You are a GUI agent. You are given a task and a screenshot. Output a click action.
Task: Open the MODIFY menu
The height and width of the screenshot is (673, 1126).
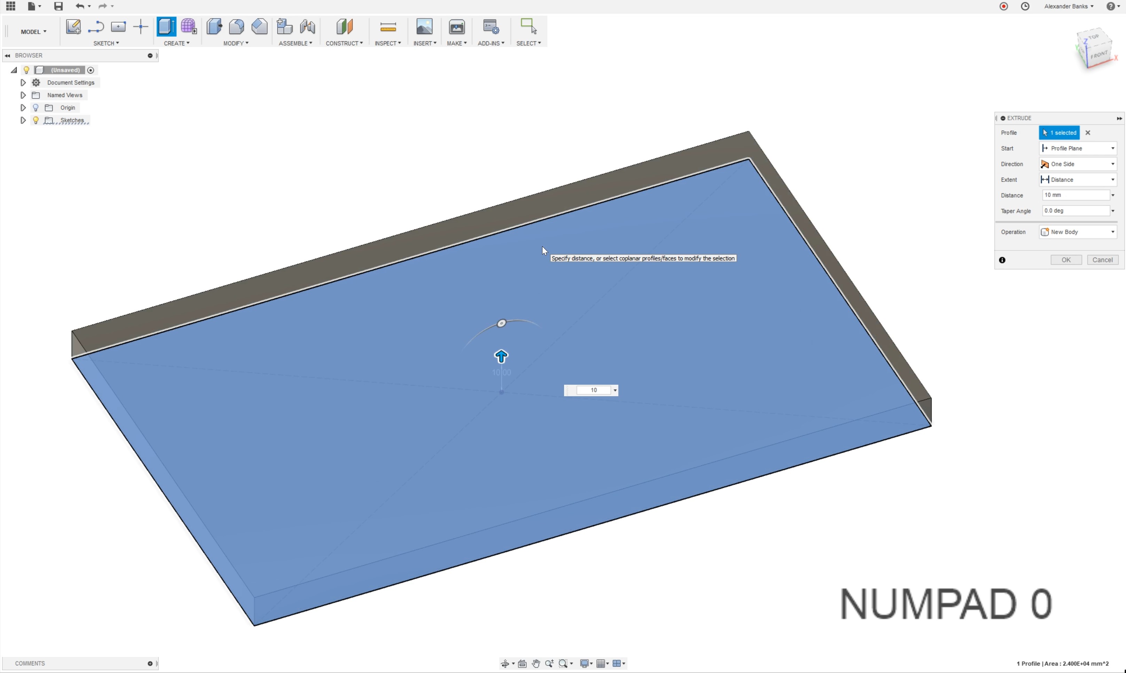pyautogui.click(x=235, y=43)
